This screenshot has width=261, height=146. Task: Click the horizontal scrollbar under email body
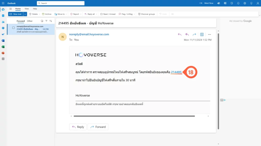point(134,116)
